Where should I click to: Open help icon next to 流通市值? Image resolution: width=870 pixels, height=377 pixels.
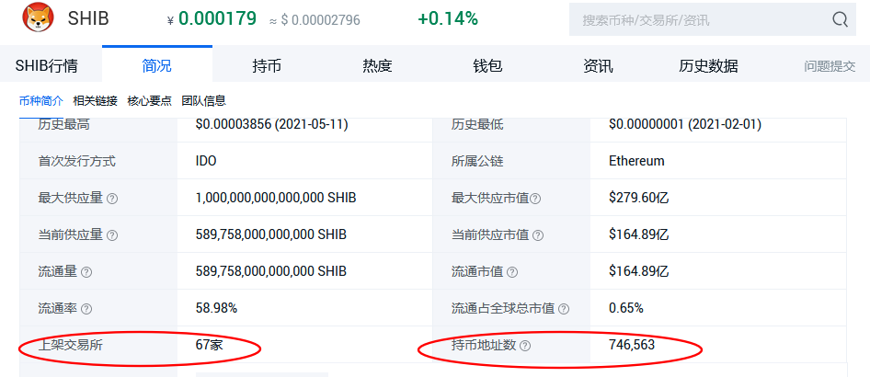512,272
